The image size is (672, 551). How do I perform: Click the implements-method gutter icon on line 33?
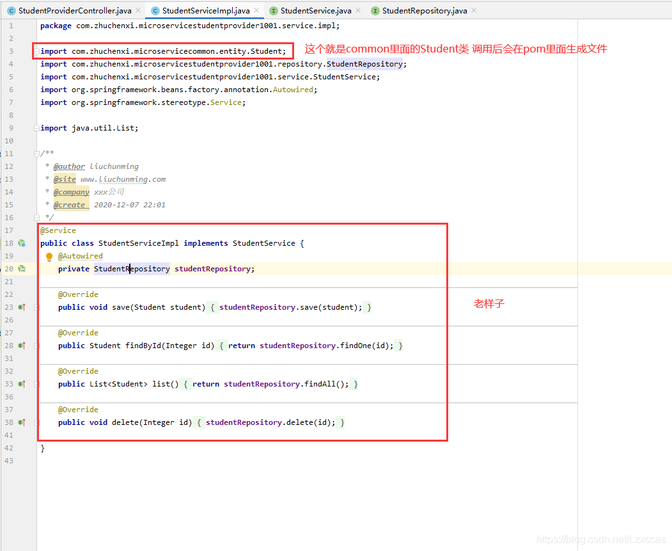tap(22, 384)
